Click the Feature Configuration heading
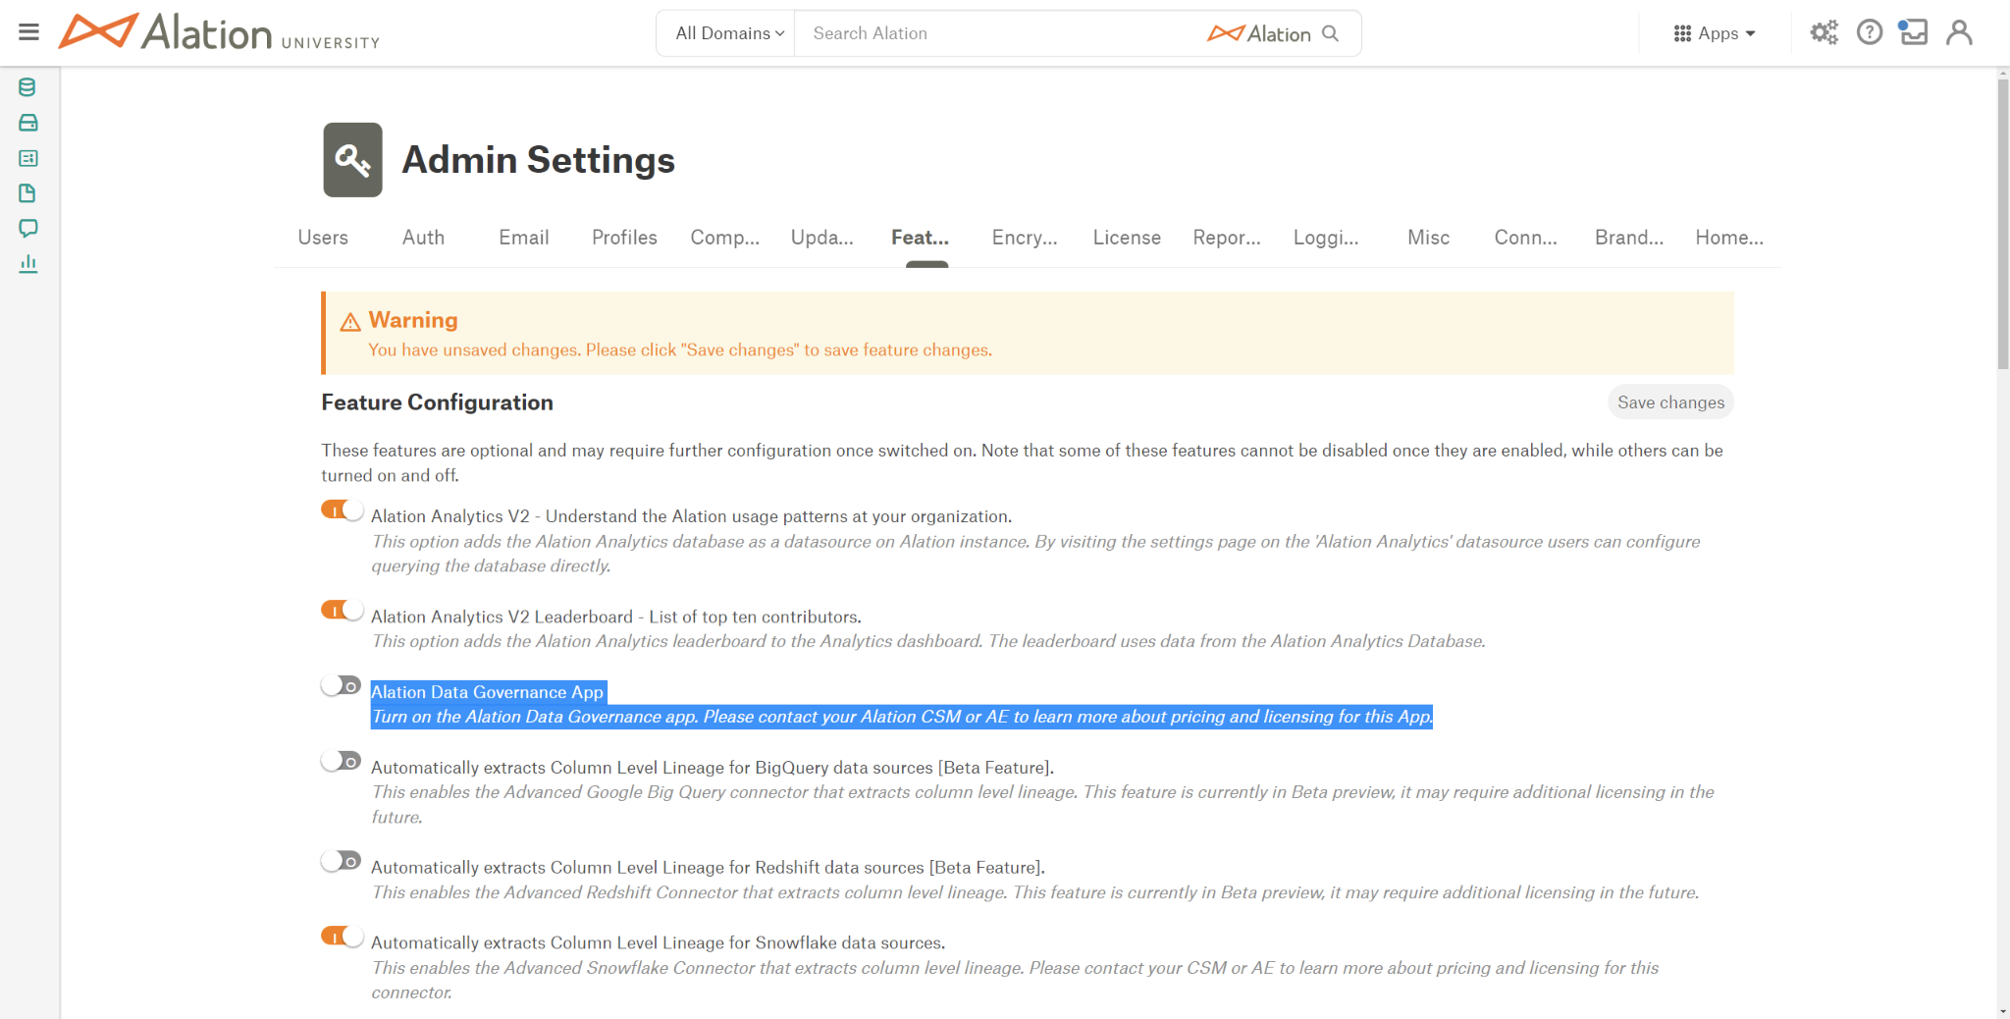Image resolution: width=2010 pixels, height=1019 pixels. [437, 402]
